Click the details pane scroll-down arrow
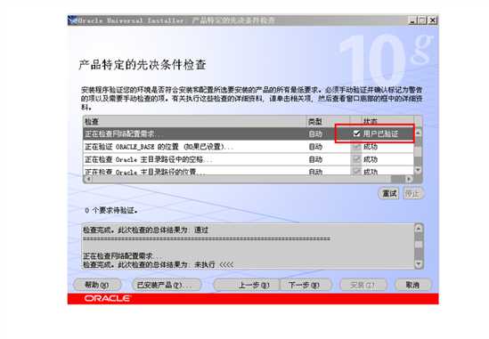489x339 pixels. 419,264
